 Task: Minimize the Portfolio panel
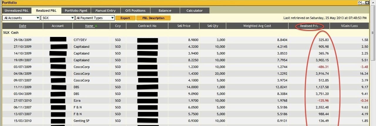[363, 3]
